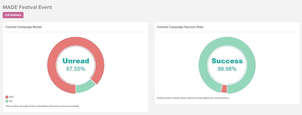302x115 pixels.
Task: Click the failed emails explanation text
Action: (193, 98)
